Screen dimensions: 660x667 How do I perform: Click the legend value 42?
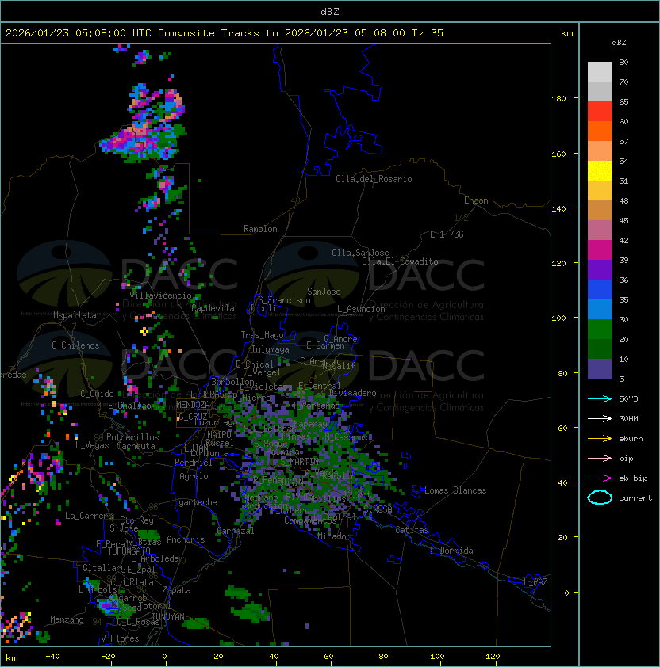(624, 240)
